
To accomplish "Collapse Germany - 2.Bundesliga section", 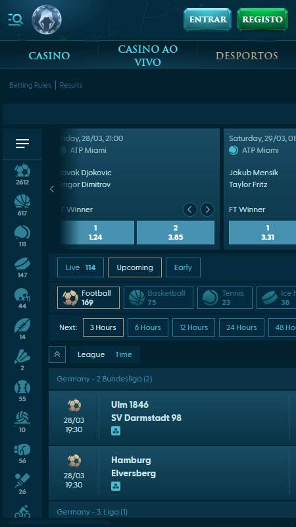I will (x=172, y=379).
